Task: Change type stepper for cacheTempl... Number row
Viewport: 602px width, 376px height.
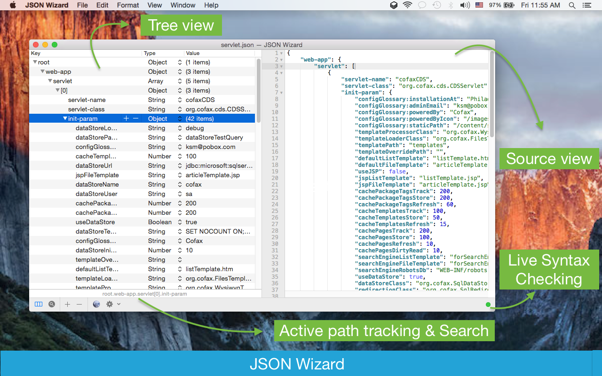Action: [x=180, y=156]
